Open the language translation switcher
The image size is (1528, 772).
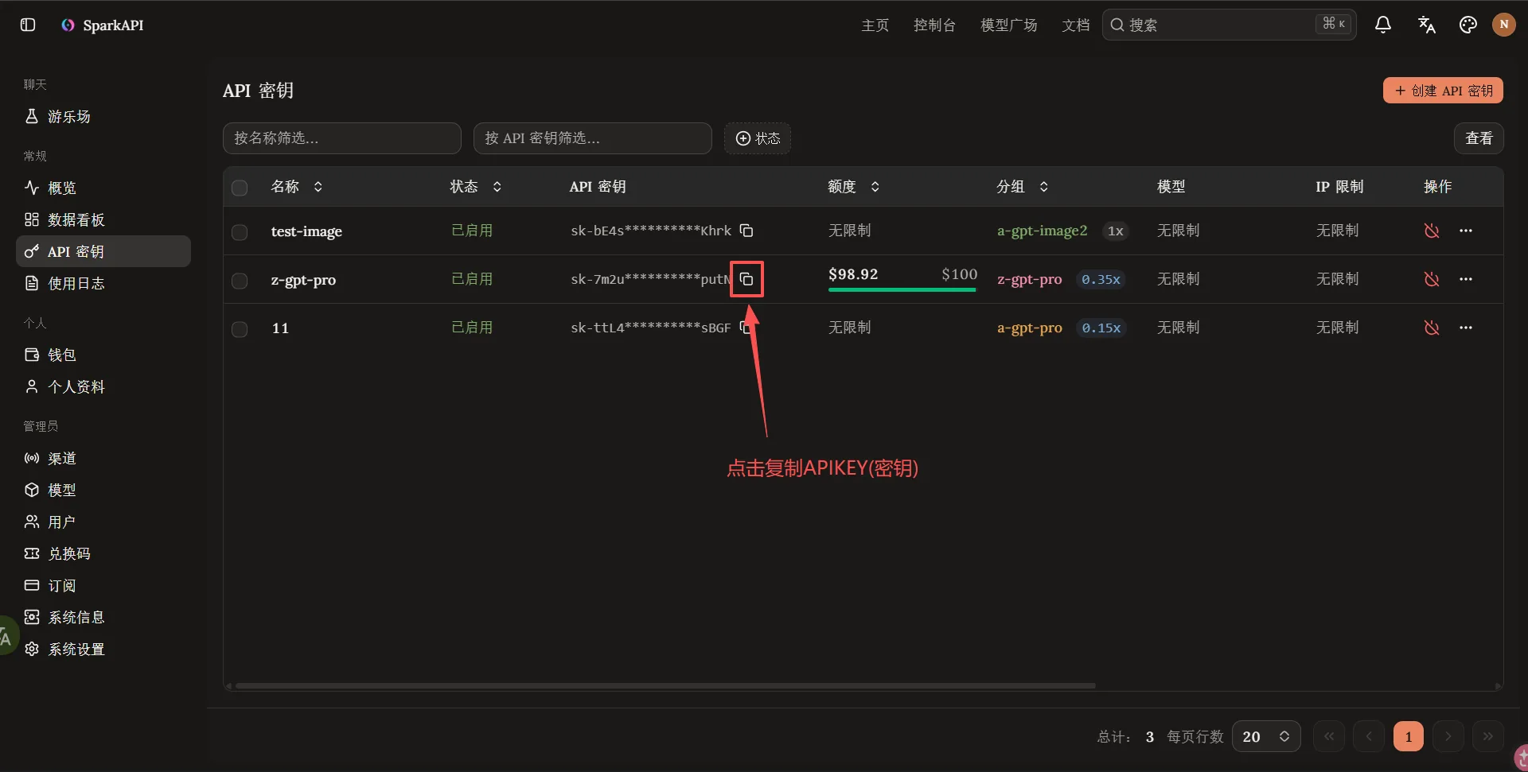point(1426,25)
